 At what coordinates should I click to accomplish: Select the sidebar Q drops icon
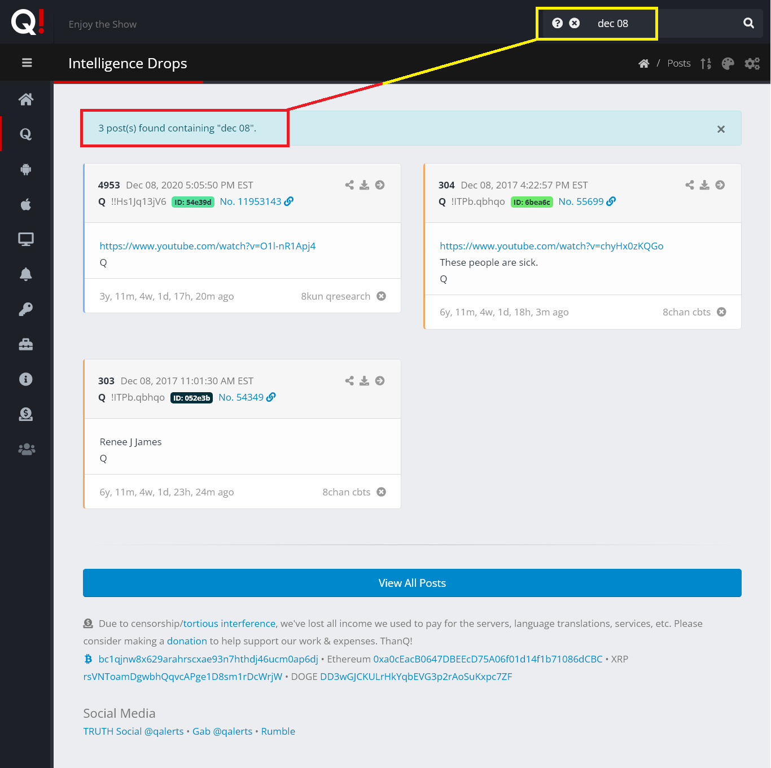point(26,134)
